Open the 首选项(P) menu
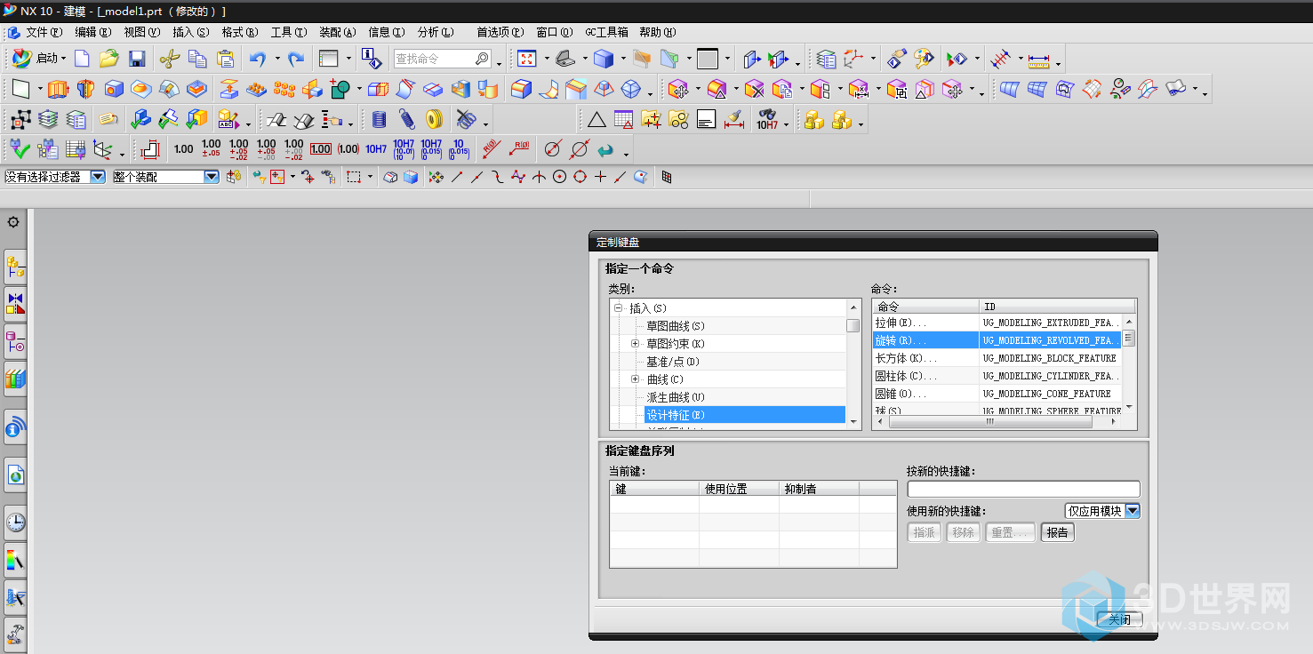The width and height of the screenshot is (1313, 654). [x=500, y=32]
